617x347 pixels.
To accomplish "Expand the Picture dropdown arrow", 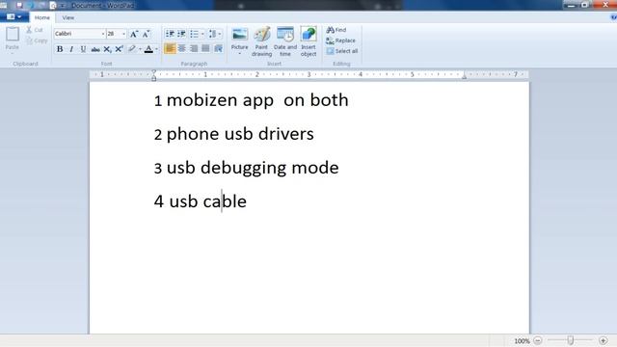I will (x=239, y=53).
